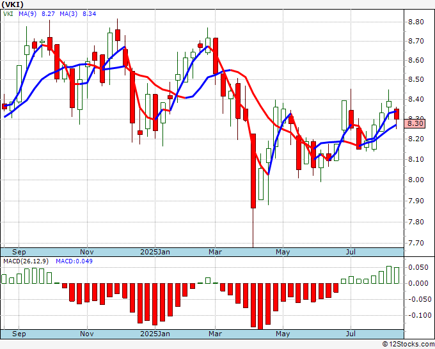Click Jul on the MACD time axis
The width and height of the screenshot is (435, 349).
351,334
